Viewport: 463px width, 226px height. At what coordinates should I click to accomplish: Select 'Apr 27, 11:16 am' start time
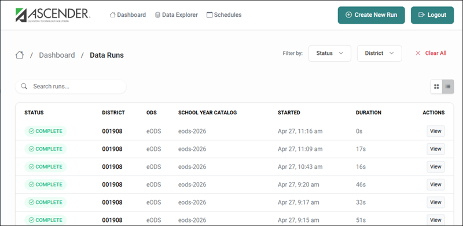pos(300,131)
